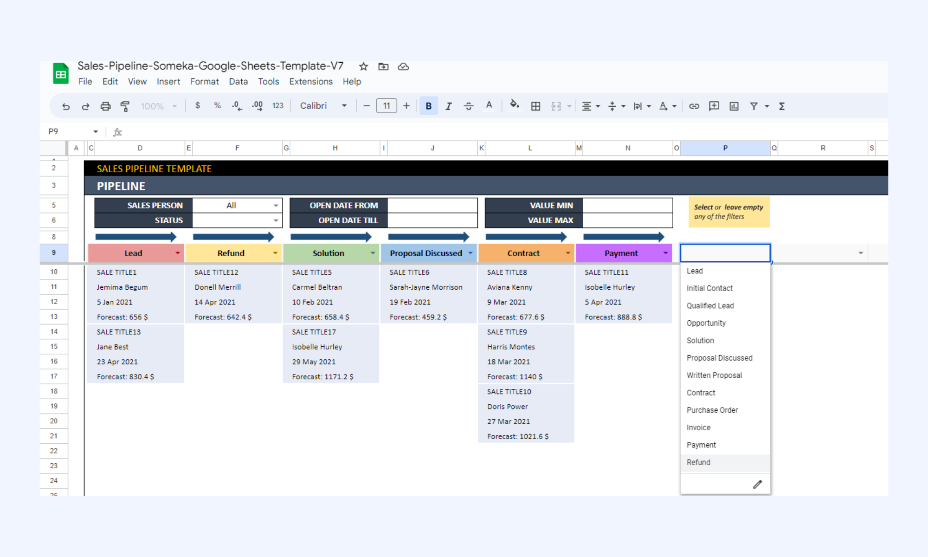The height and width of the screenshot is (557, 928).
Task: Open the Edit menu
Action: click(x=110, y=81)
